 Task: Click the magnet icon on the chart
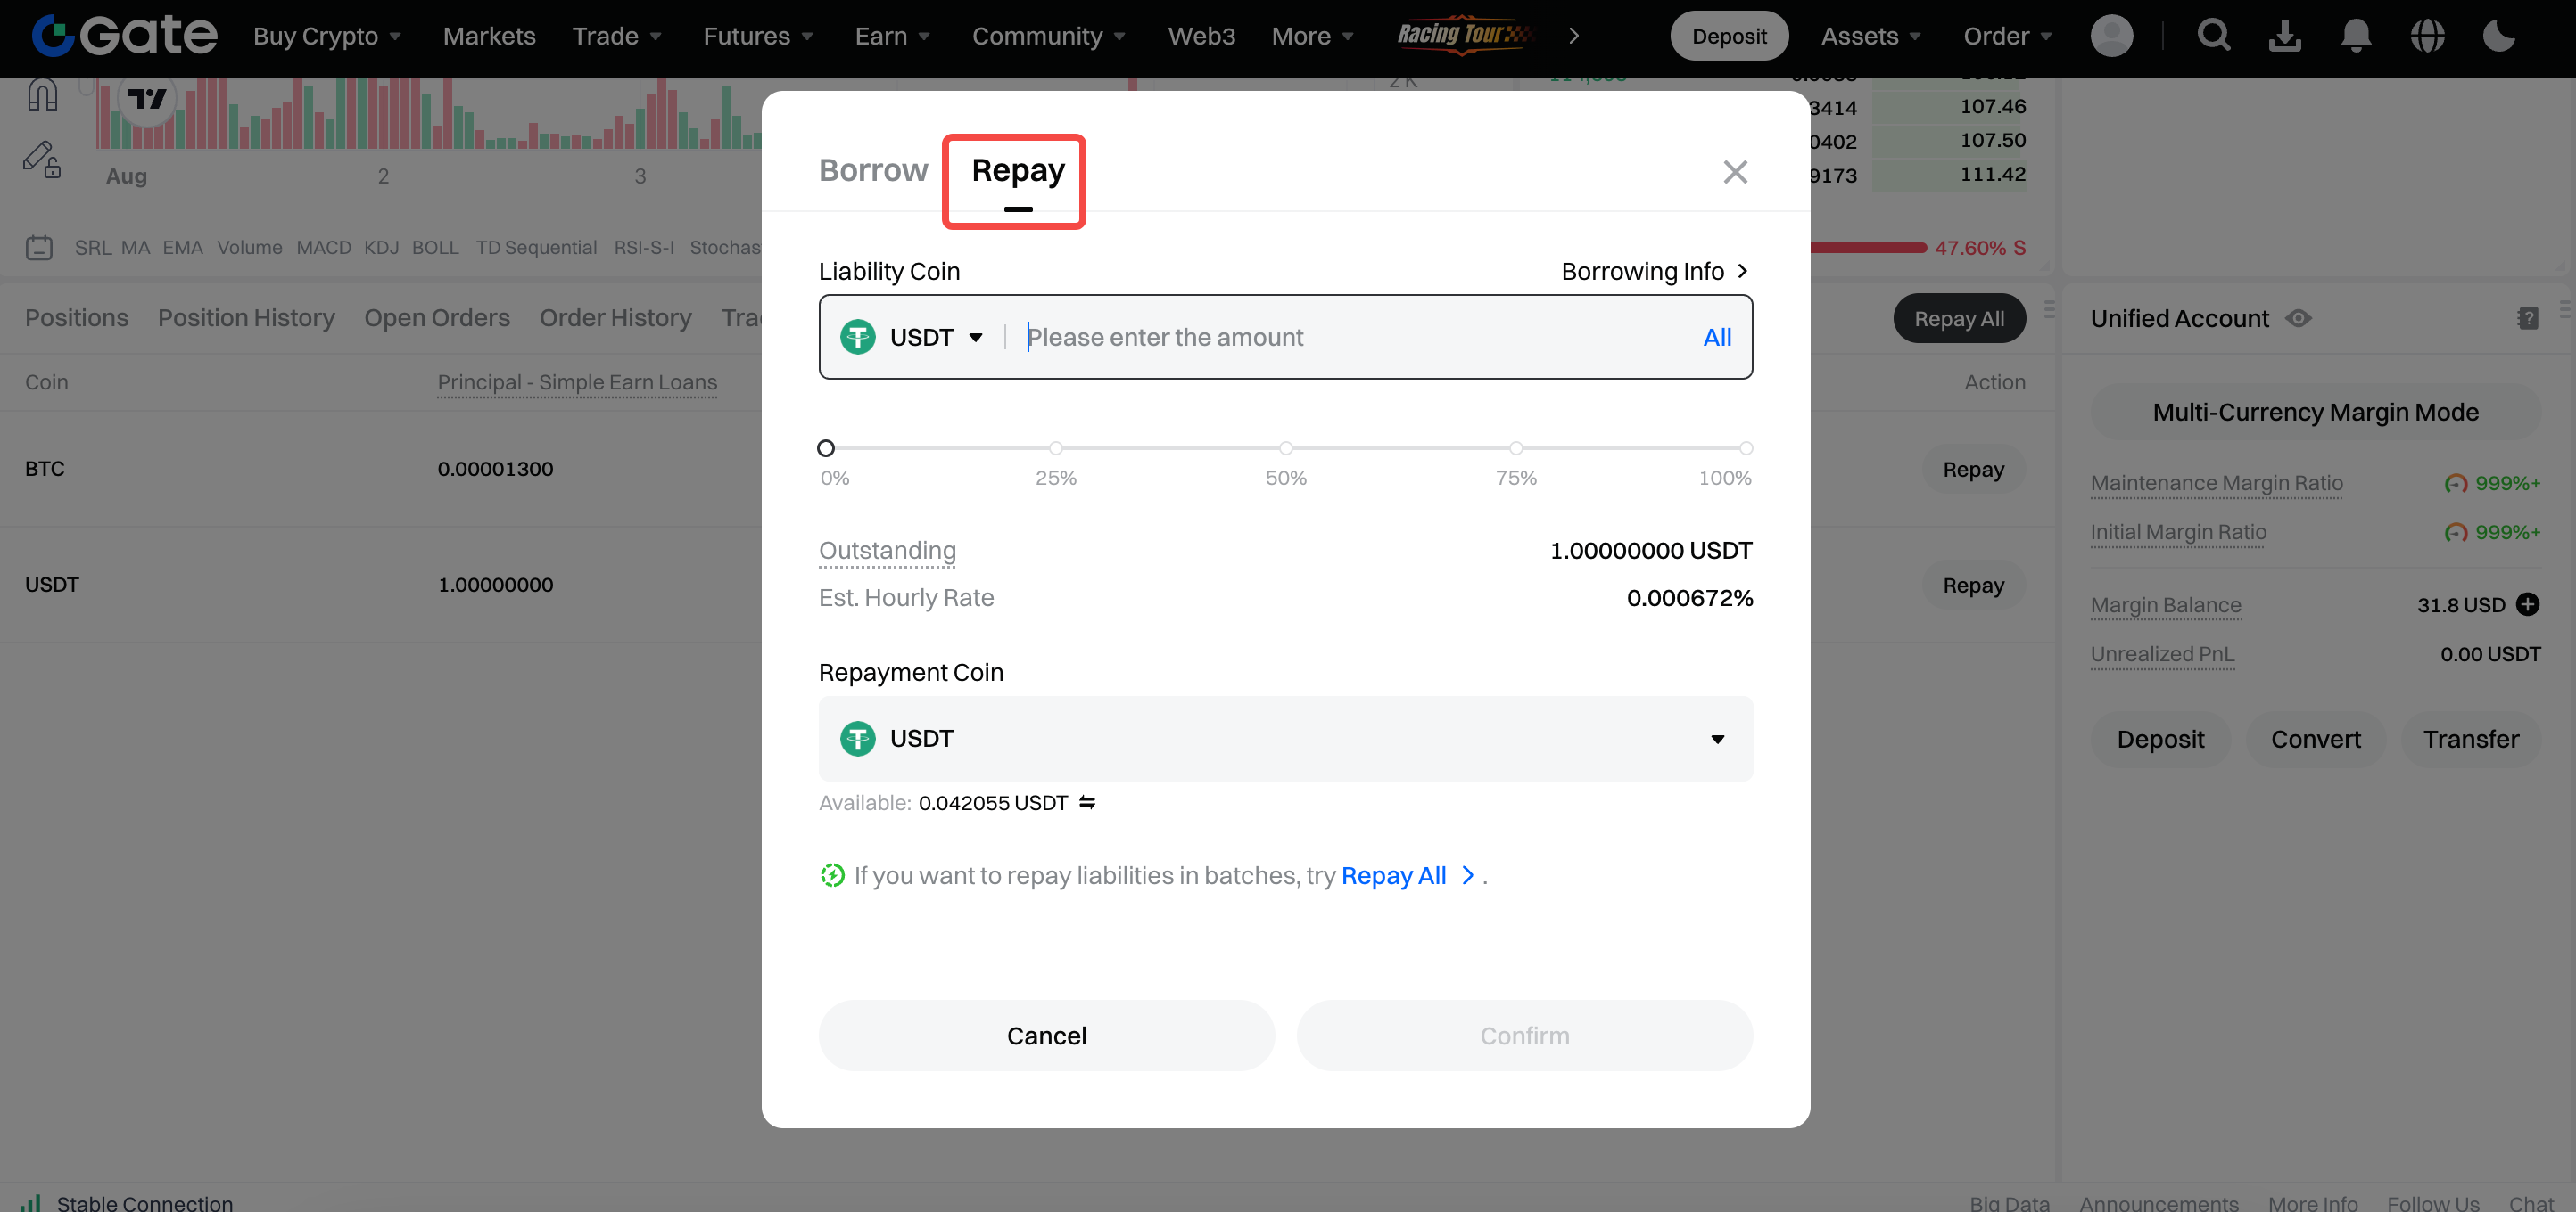[42, 96]
